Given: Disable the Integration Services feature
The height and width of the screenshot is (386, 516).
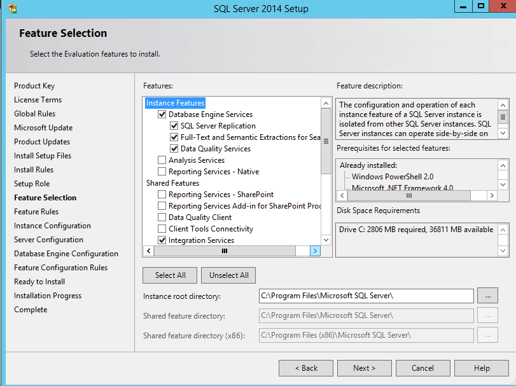Looking at the screenshot, I should [x=160, y=240].
